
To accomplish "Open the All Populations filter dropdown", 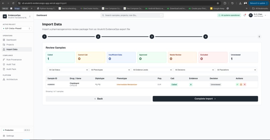I will click(236, 70).
